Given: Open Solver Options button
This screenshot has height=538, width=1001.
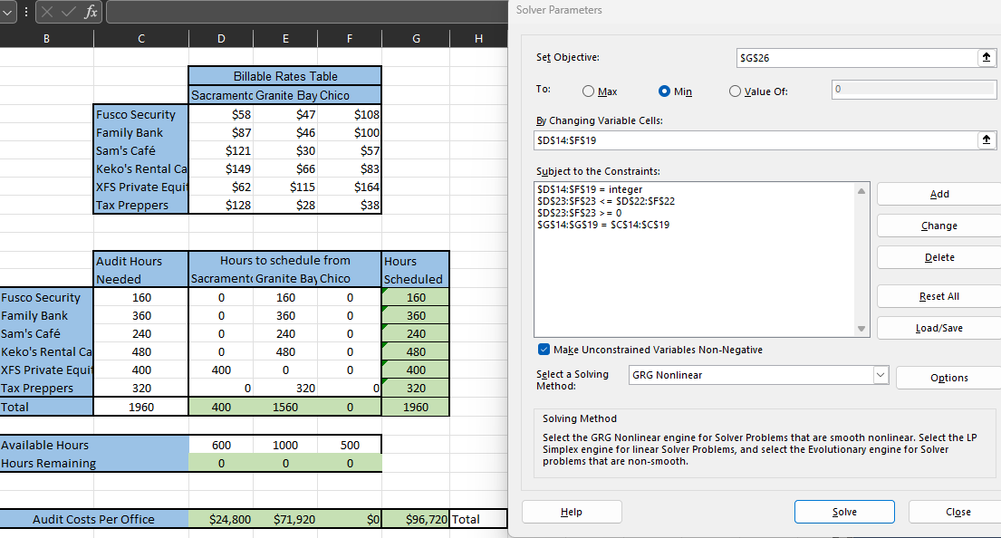Looking at the screenshot, I should point(948,378).
